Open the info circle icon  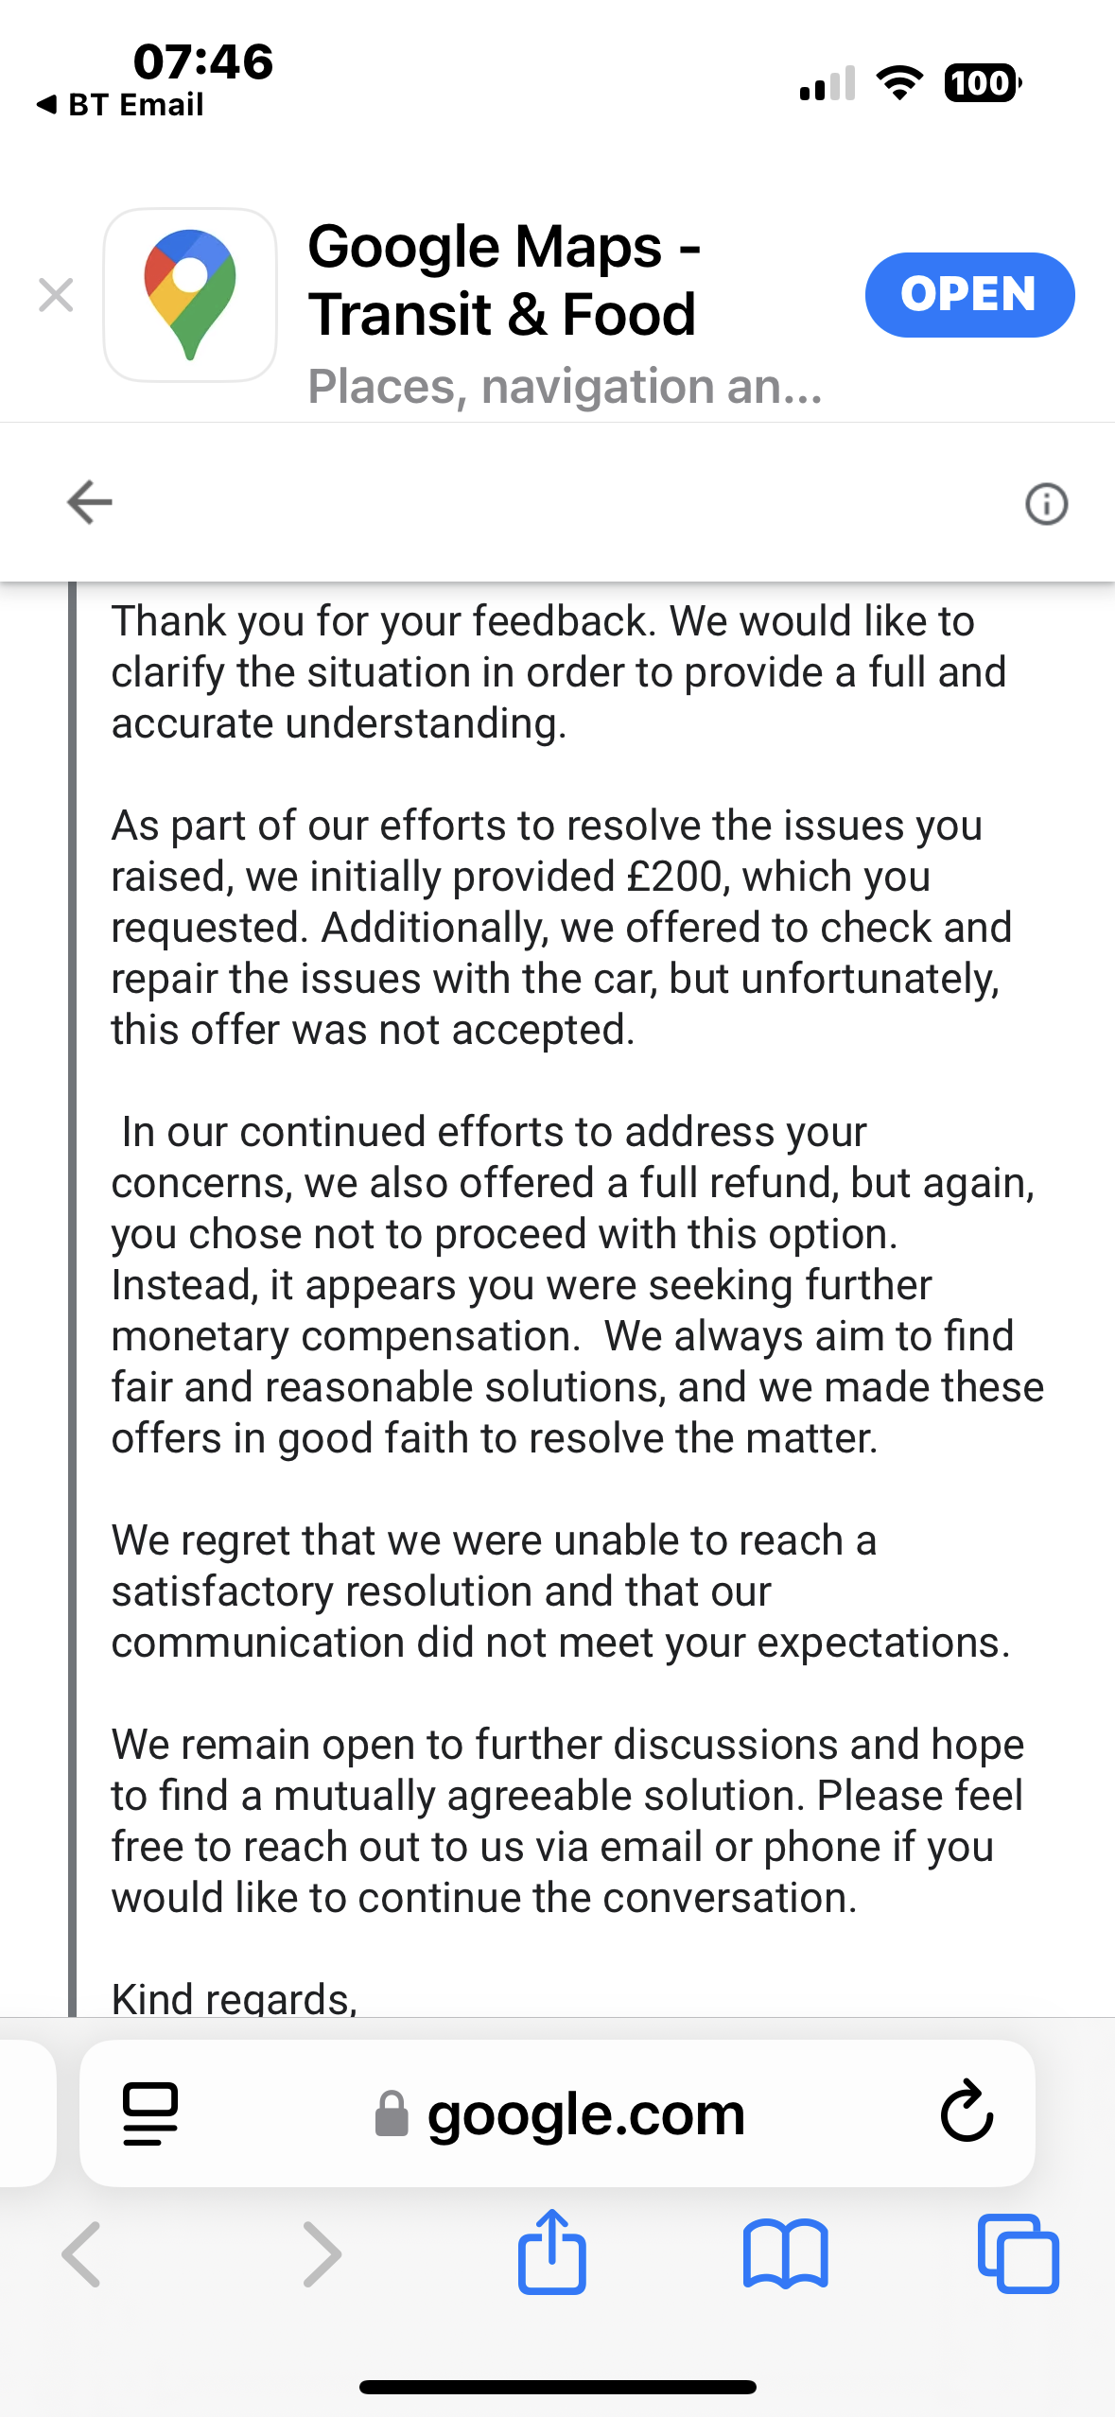tap(1046, 504)
